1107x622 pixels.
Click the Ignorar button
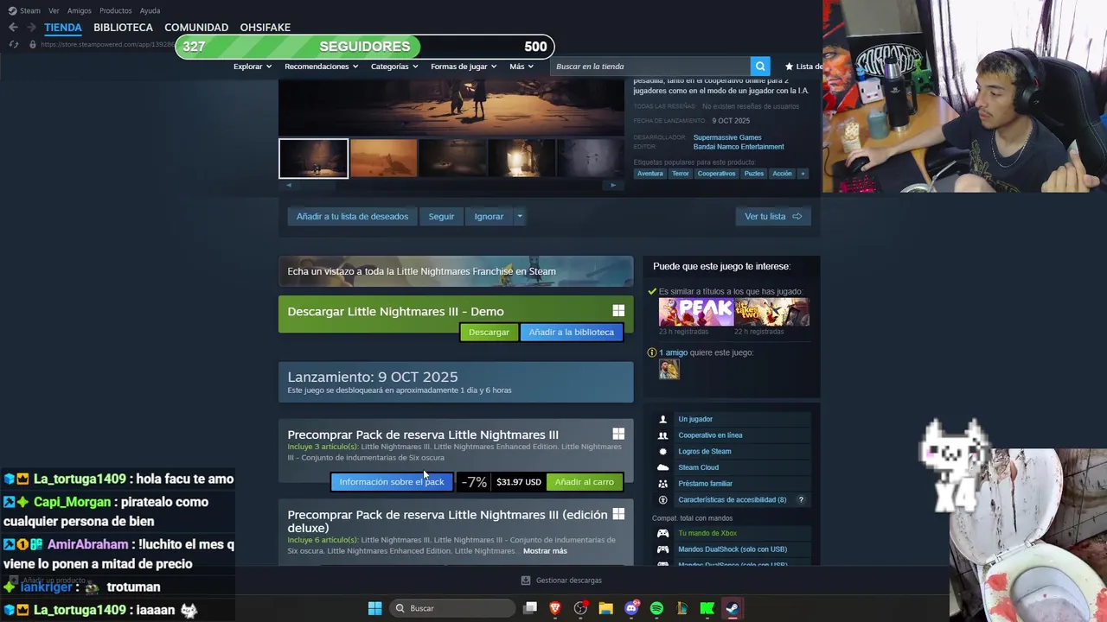489,217
